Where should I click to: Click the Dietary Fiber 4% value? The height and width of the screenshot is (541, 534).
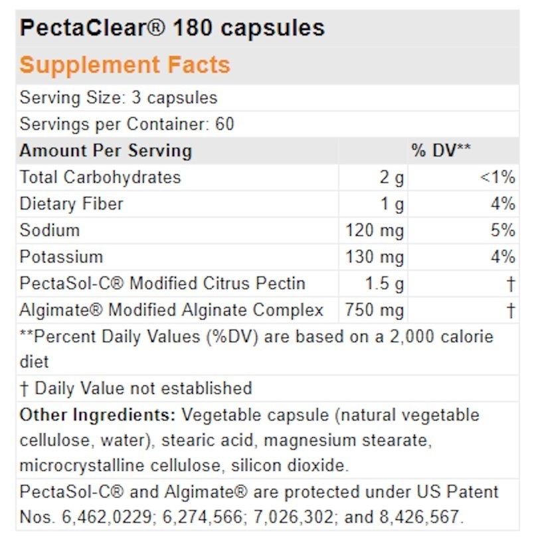tap(503, 204)
